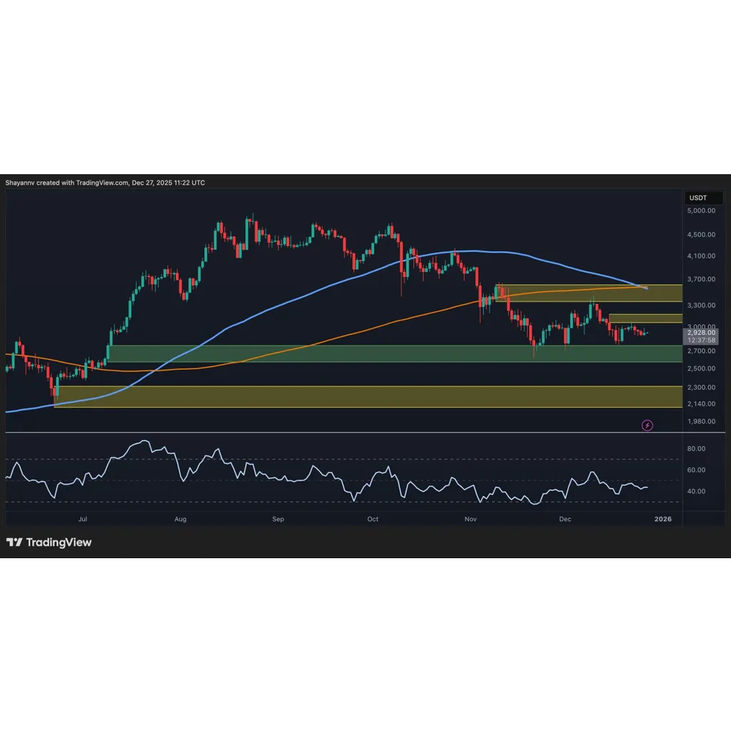Select the upper yellow resistance zone rectangle

[589, 293]
